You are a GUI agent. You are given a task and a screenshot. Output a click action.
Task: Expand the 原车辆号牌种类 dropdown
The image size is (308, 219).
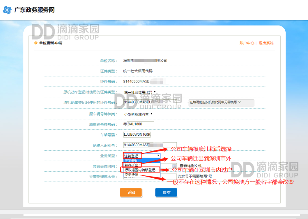pos(138,114)
